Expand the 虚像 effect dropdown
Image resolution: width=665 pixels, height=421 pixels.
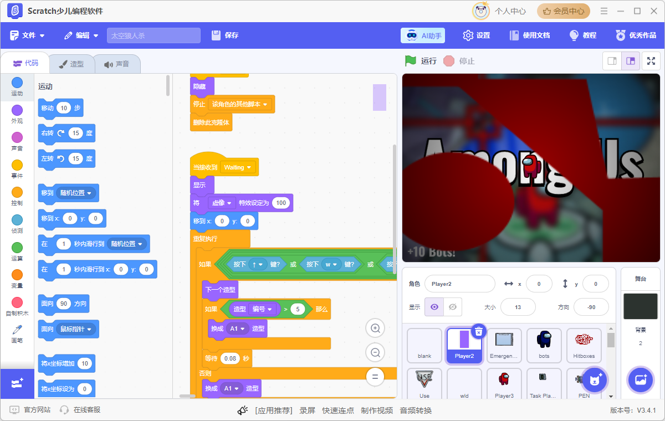tap(222, 203)
